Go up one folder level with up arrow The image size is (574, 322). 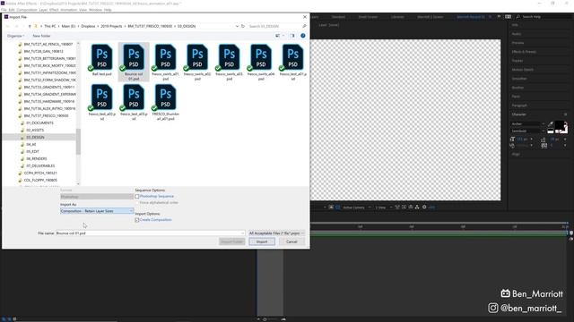coord(30,26)
